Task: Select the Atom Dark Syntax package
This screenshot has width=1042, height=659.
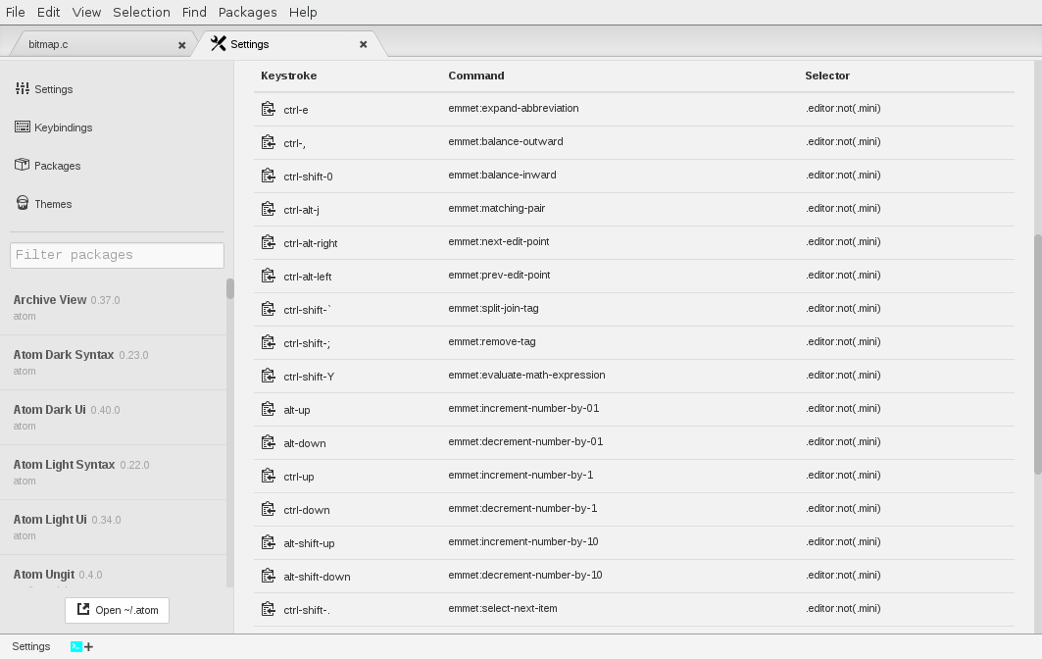Action: point(113,363)
